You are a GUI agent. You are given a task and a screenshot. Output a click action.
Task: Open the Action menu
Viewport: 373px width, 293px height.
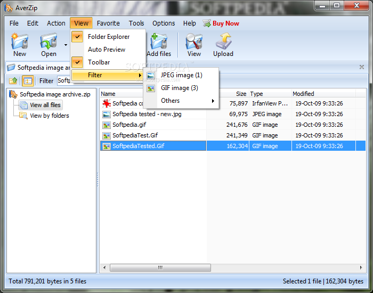pos(56,23)
